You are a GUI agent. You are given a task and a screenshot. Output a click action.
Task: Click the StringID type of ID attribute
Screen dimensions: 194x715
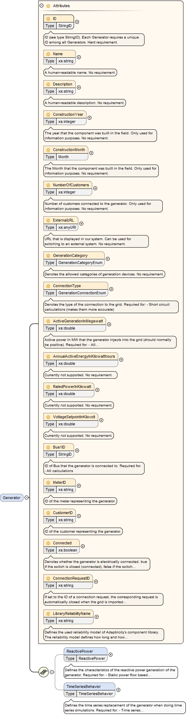point(65,26)
